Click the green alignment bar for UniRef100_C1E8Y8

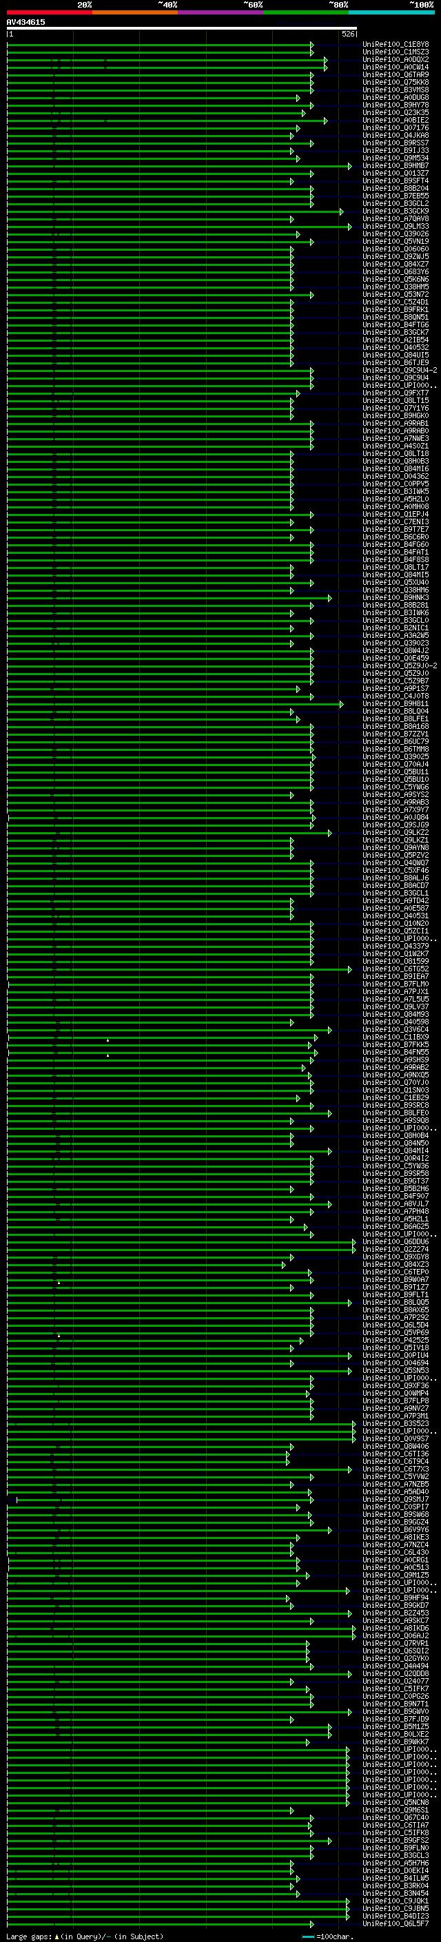tap(160, 45)
